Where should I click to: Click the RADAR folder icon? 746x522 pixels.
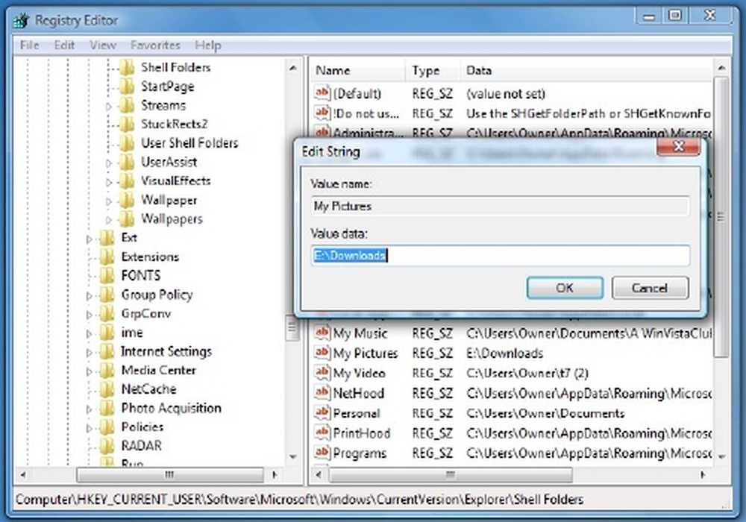pos(107,446)
